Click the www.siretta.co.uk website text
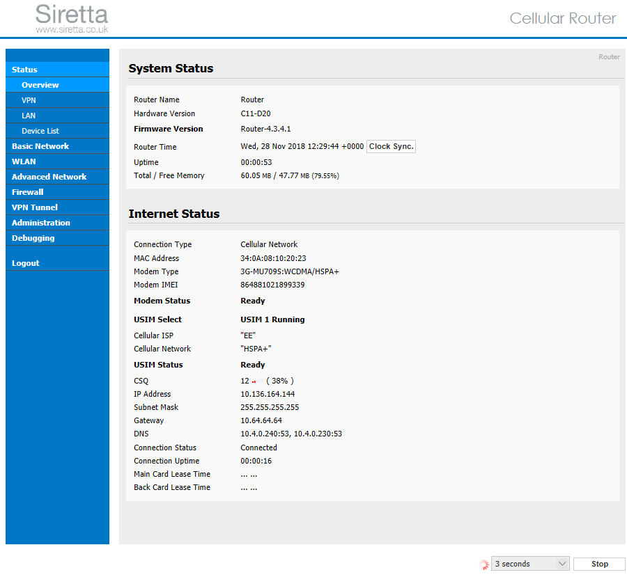 pyautogui.click(x=72, y=29)
